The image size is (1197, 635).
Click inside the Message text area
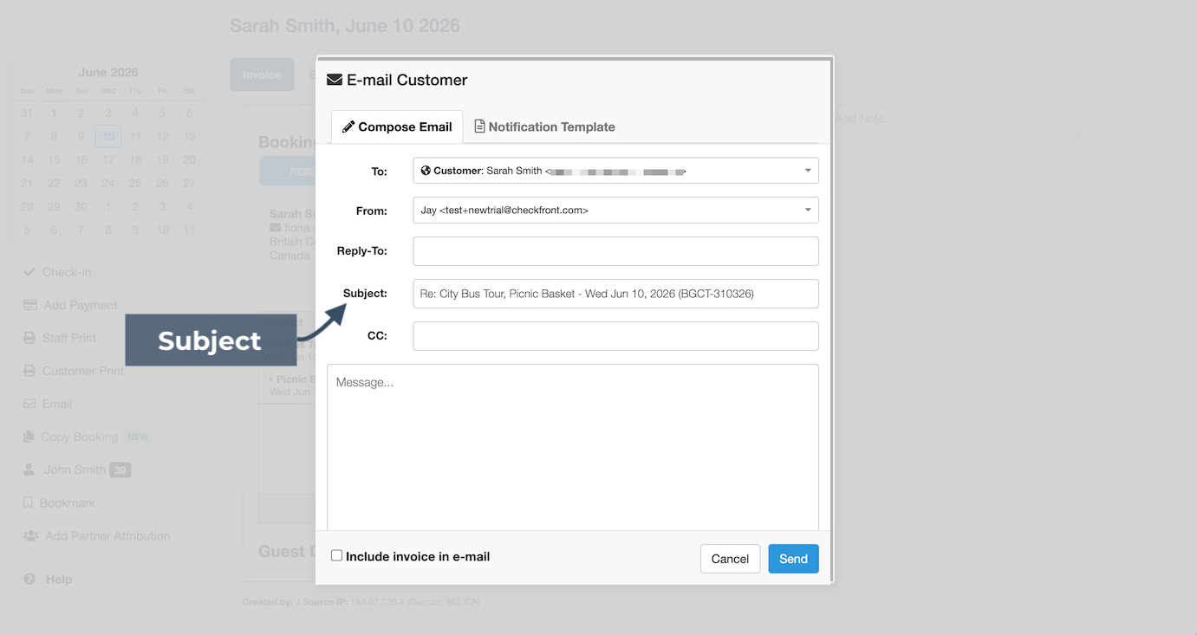click(x=573, y=447)
